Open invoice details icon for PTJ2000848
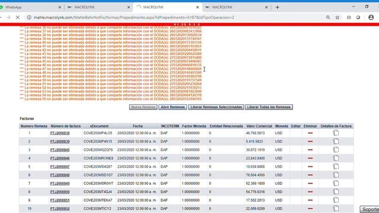Screen dimensions: 379x213 [336, 175]
